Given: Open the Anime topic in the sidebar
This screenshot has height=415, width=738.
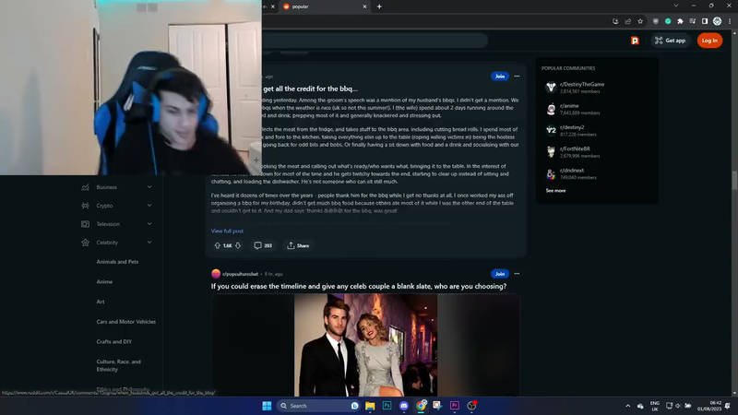Looking at the screenshot, I should tap(104, 281).
